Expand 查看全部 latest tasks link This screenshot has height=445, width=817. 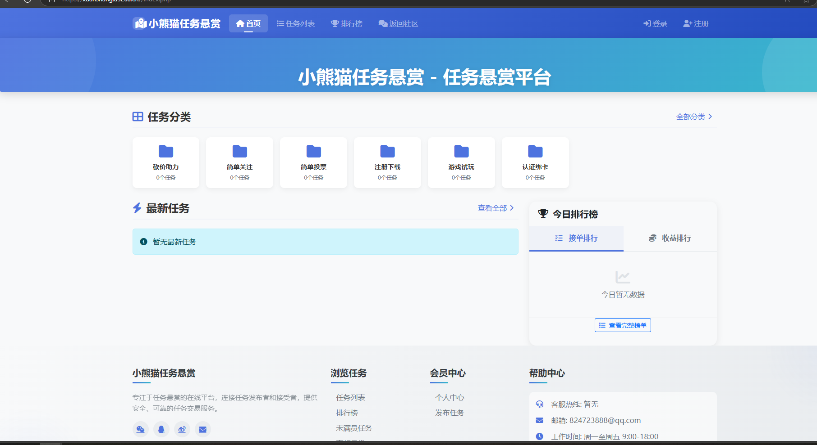click(496, 208)
